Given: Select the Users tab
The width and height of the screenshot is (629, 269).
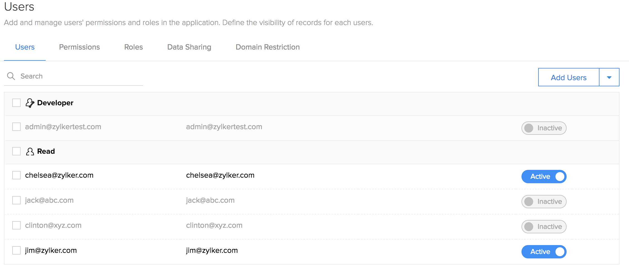Looking at the screenshot, I should [x=25, y=47].
